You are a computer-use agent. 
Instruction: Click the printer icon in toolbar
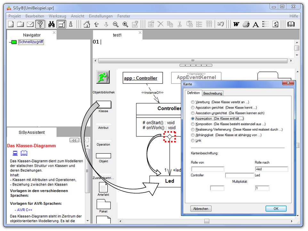[x=246, y=24]
